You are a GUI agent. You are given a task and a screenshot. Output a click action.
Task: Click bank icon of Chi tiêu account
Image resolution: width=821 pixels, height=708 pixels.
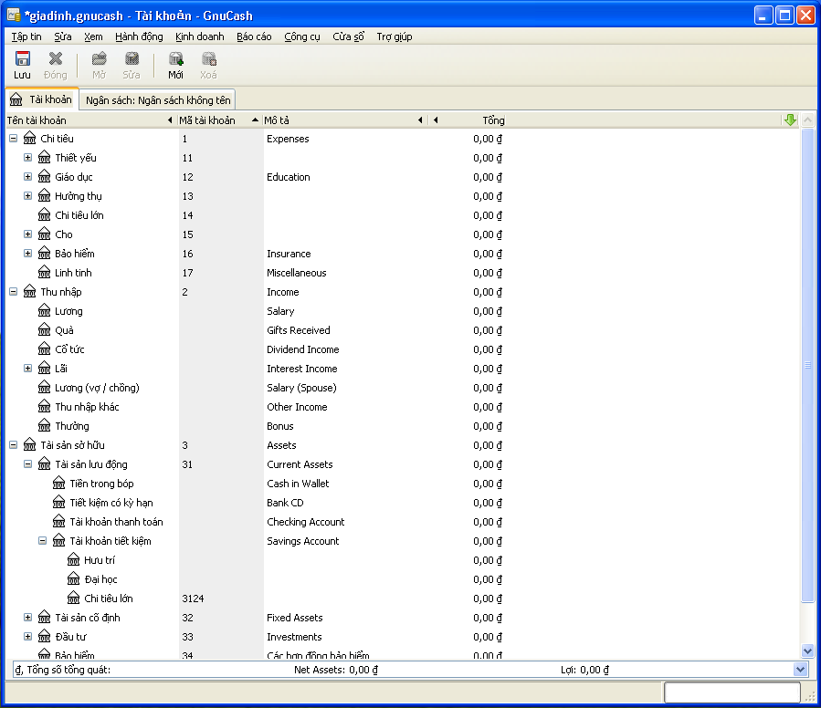click(30, 139)
